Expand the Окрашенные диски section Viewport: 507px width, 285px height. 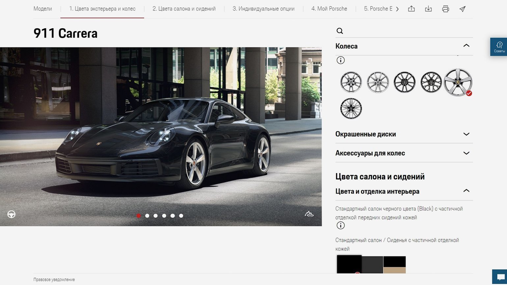point(466,134)
